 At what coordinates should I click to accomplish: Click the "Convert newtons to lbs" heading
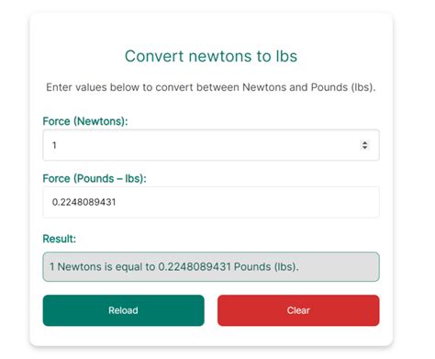pyautogui.click(x=211, y=56)
